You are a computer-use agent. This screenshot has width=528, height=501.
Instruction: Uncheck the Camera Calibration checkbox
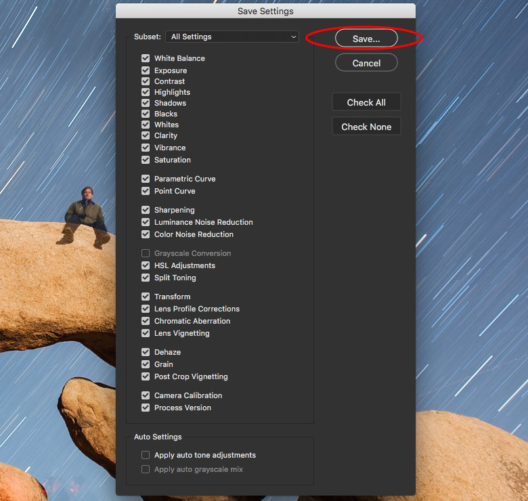[146, 395]
